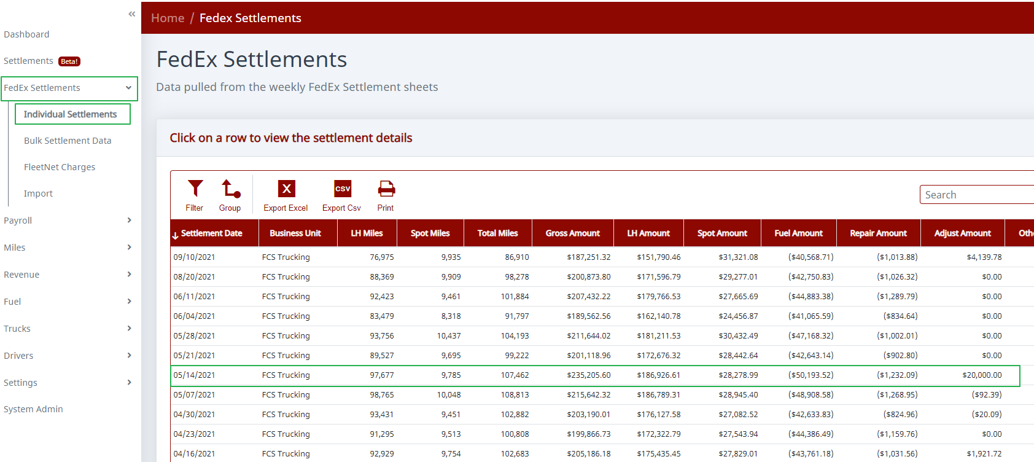Open the Filter tool
This screenshot has height=462, width=1034.
[195, 196]
